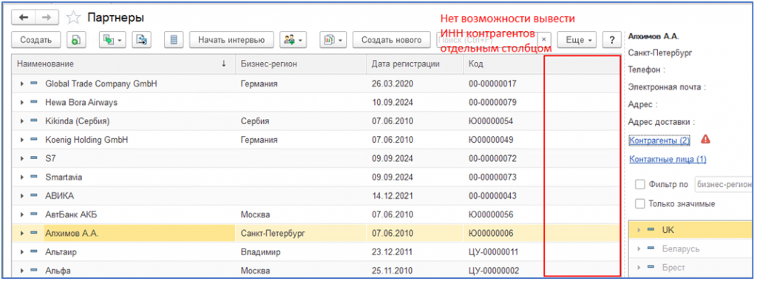Sort by Дата регистрации column header

click(x=415, y=64)
